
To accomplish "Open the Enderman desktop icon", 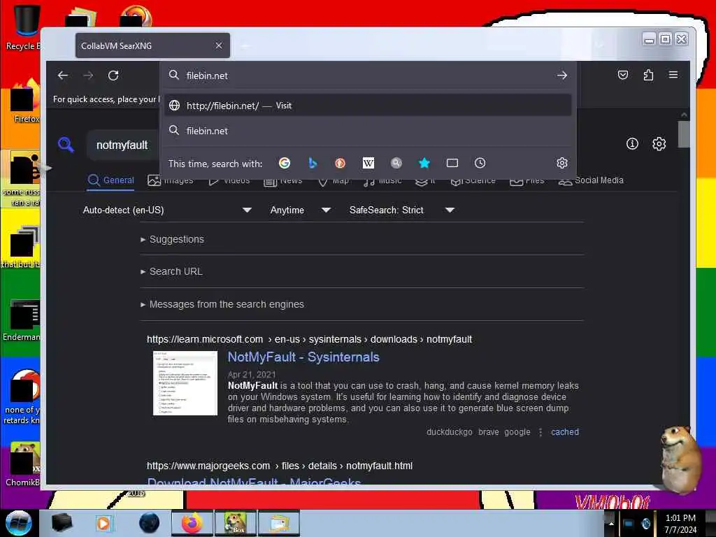I will (x=23, y=320).
